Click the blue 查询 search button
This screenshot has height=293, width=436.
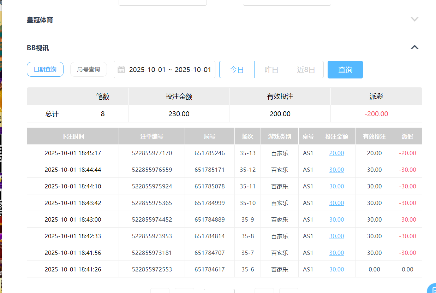[345, 69]
